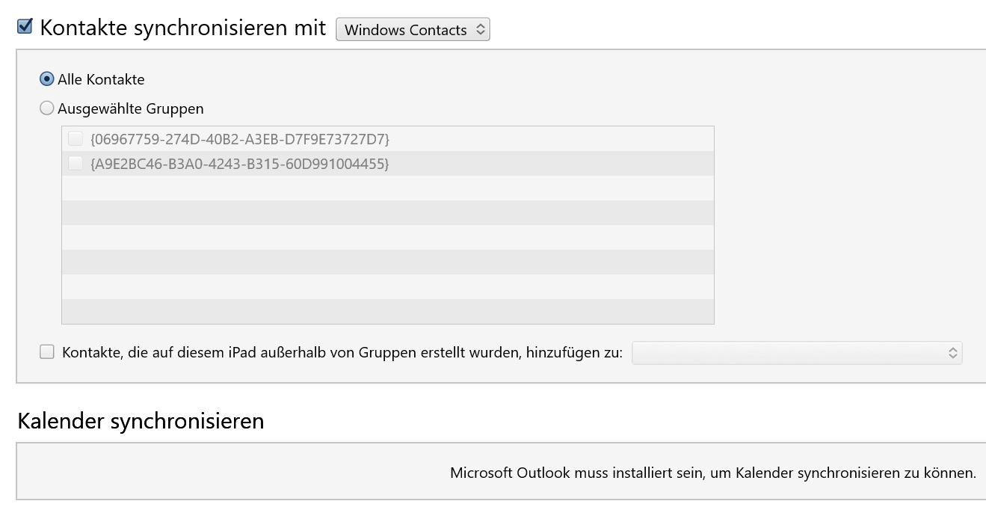This screenshot has width=986, height=510.
Task: Select the {06967759-274D-40B2-A3EB-D7F9E73727D7} group name text
Action: 239,139
